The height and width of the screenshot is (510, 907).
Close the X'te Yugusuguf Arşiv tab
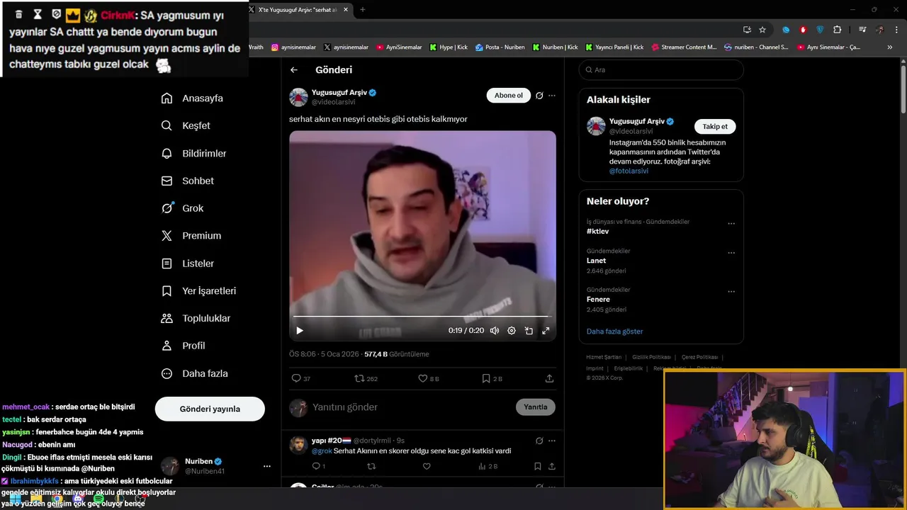click(x=346, y=10)
